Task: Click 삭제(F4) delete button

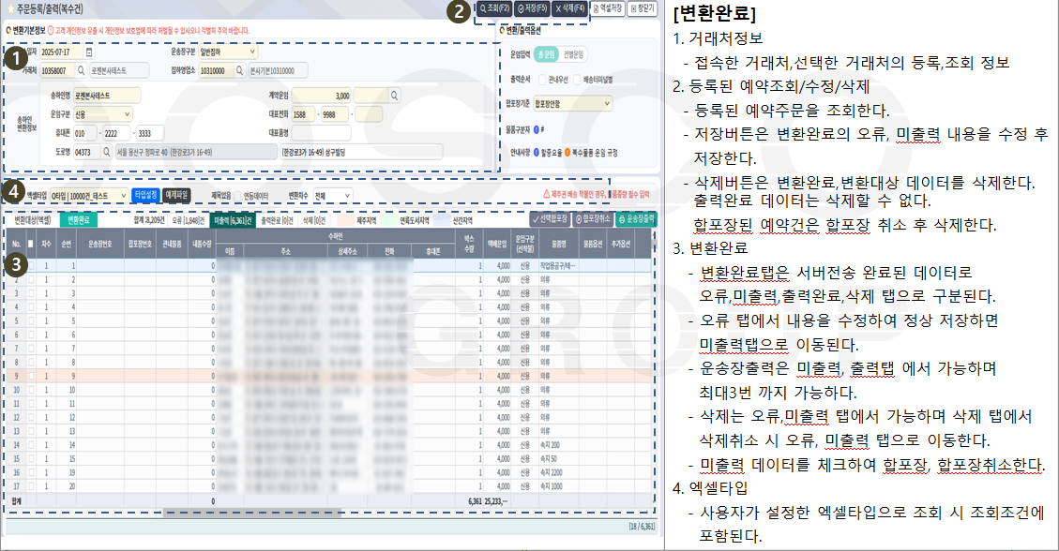Action: [569, 8]
